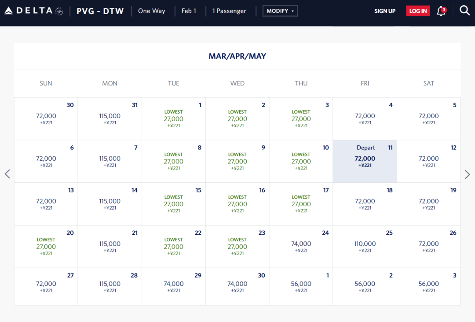475x322 pixels.
Task: Select the PVG - DTW route summary
Action: pyautogui.click(x=100, y=11)
